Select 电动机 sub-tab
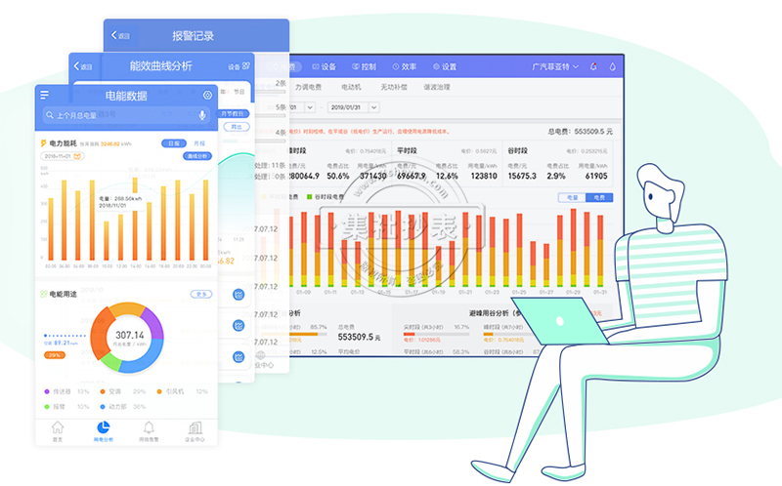The image size is (782, 486). point(351,87)
